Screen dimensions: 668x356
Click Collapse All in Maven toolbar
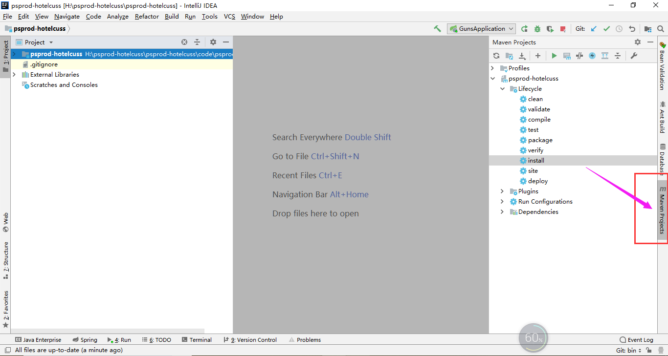[618, 56]
